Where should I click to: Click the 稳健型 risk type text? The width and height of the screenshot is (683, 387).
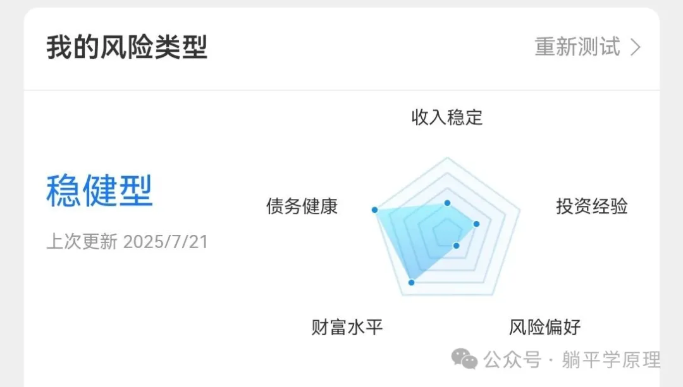click(99, 191)
